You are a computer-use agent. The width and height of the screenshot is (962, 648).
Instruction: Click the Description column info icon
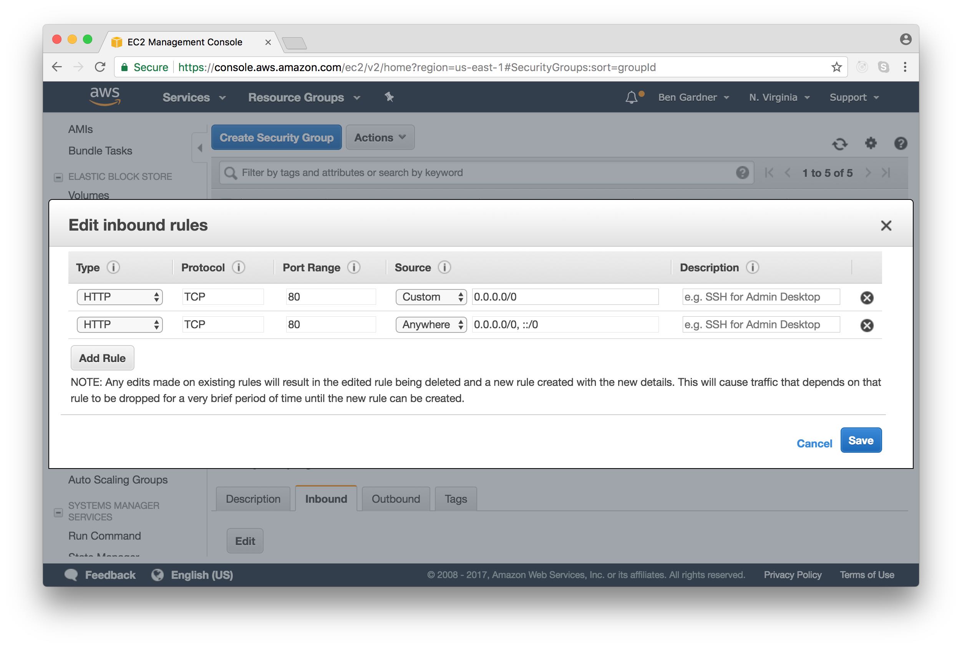coord(752,268)
